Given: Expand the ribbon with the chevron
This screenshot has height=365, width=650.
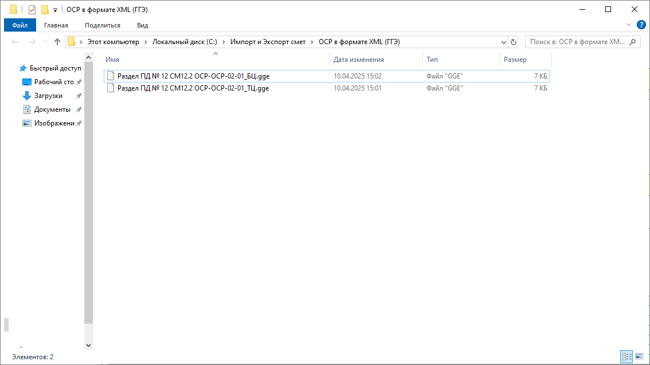Looking at the screenshot, I should click(629, 25).
